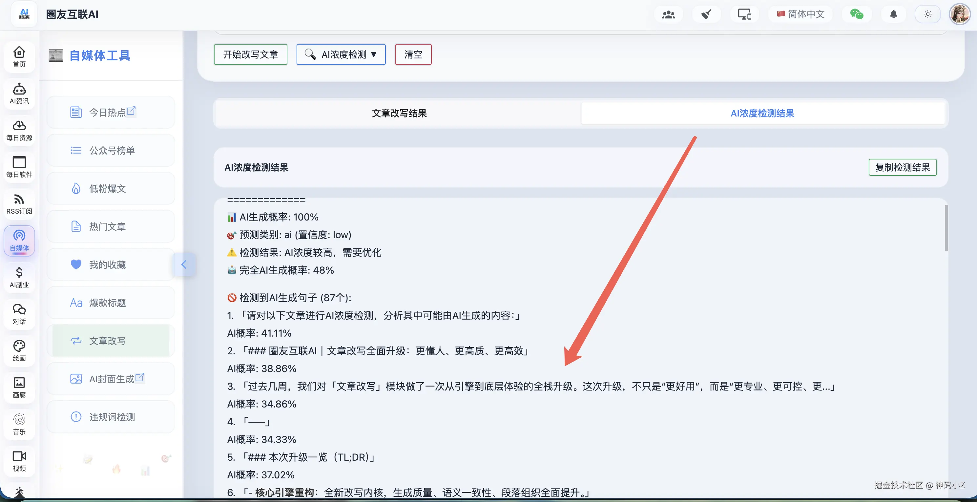Select the AI浓度检测结果 tab
Screen dimensions: 977x502
pos(762,113)
